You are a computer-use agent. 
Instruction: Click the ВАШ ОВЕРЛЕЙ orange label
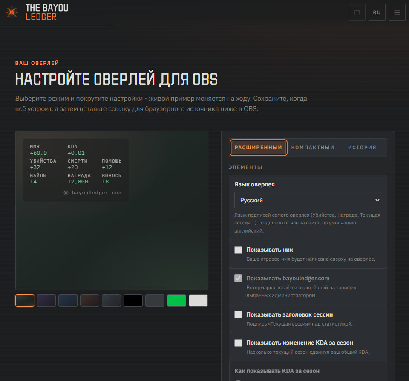pyautogui.click(x=37, y=63)
